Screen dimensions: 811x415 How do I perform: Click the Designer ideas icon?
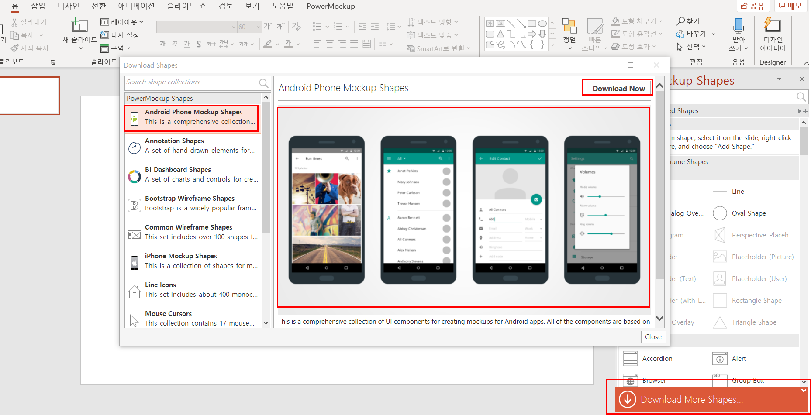click(x=773, y=25)
